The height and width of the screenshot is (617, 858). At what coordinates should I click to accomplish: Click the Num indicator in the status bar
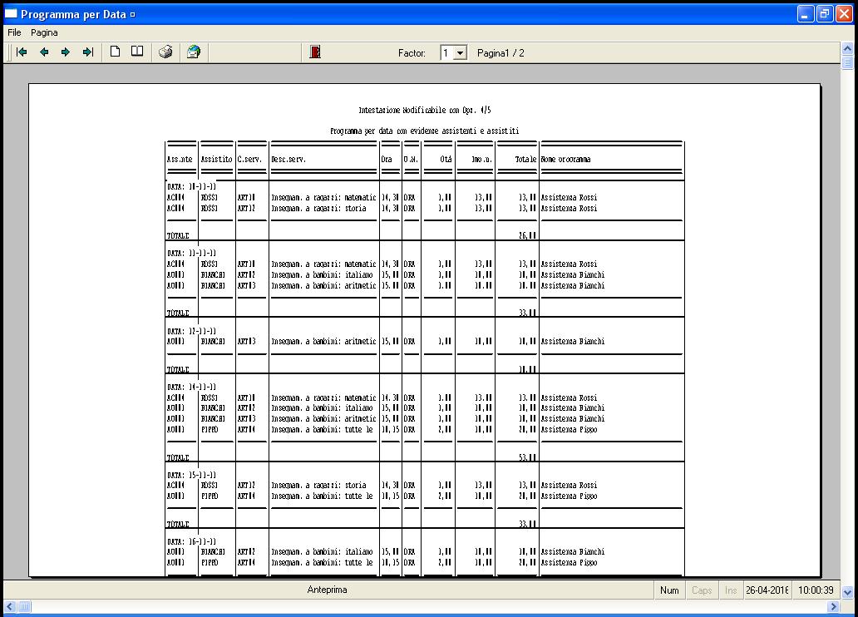669,590
